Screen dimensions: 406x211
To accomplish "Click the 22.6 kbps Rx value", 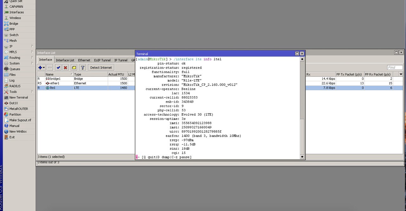I will (328, 83).
